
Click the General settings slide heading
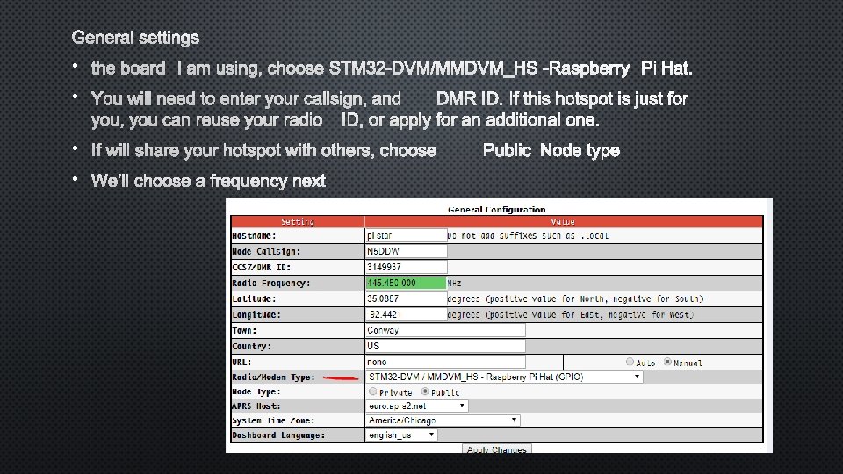[135, 38]
